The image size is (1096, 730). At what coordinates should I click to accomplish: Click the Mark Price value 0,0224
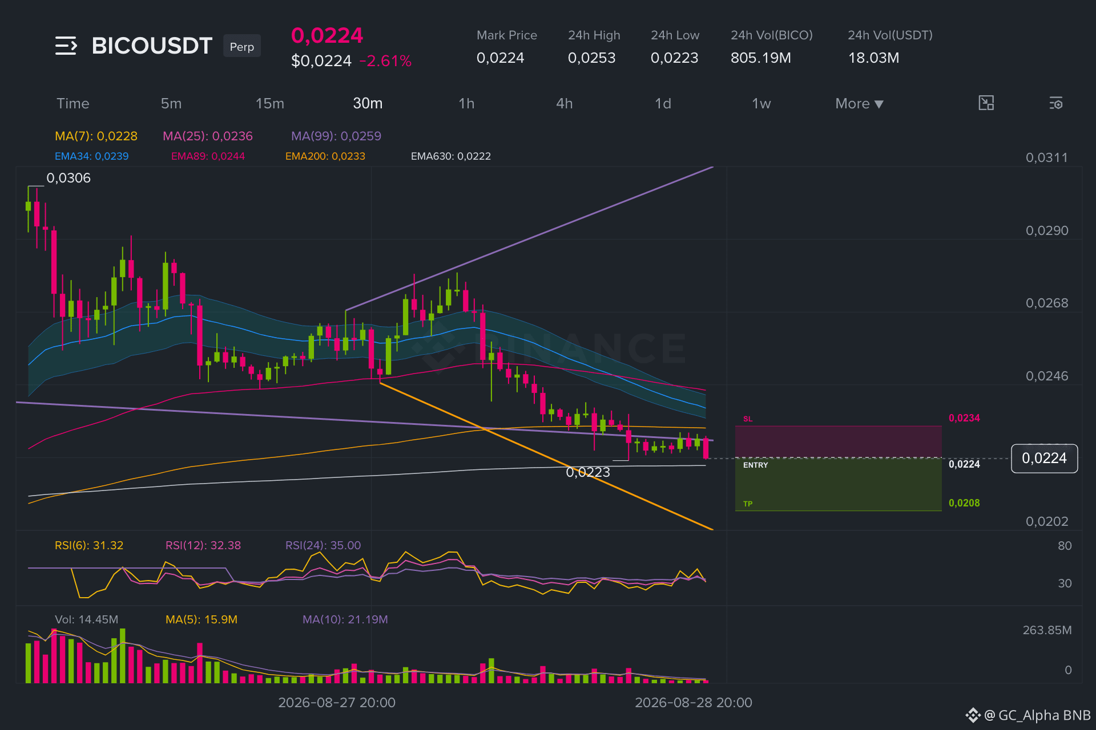tap(500, 58)
